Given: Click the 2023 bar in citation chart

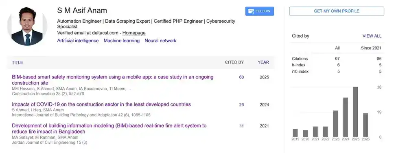Looking at the screenshot, I should click(x=335, y=123).
